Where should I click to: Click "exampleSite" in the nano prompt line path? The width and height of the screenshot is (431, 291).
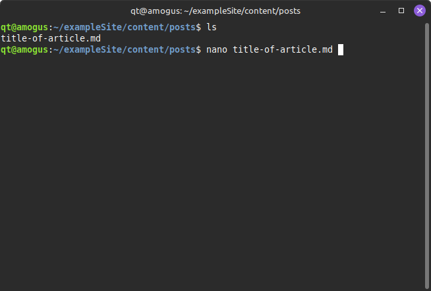[x=91, y=49]
